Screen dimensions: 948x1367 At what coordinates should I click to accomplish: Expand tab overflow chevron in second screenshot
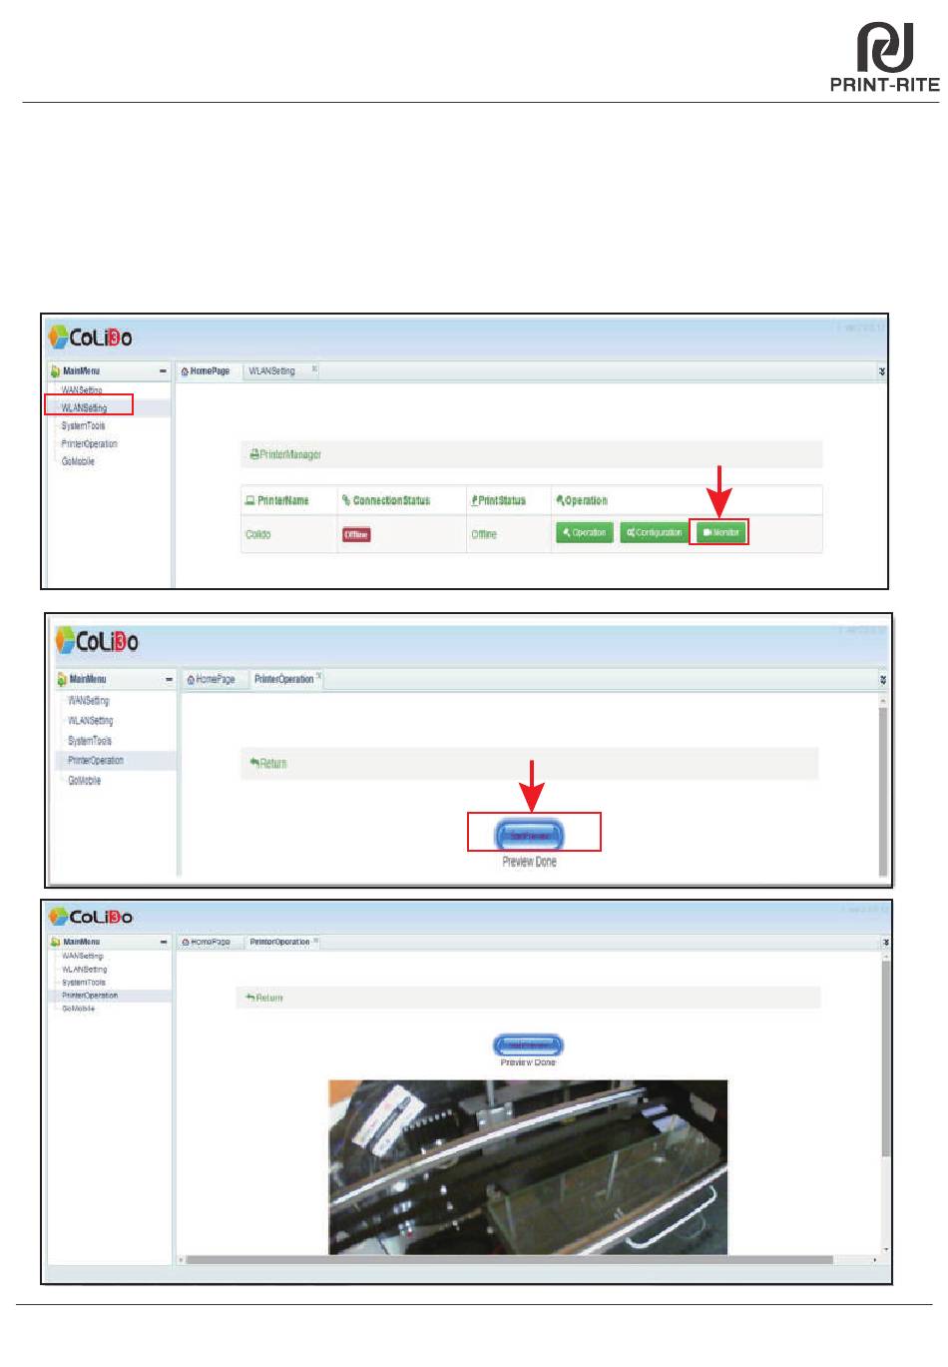883,680
